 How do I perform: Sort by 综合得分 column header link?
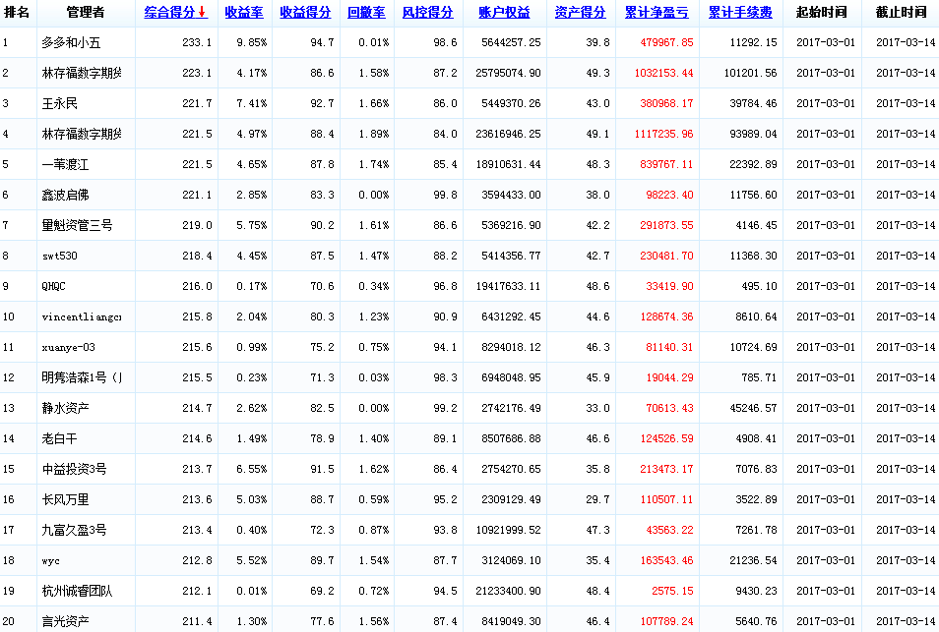(x=170, y=12)
